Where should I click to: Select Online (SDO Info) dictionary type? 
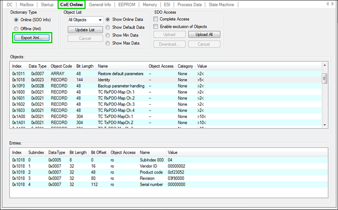[x=32, y=20]
